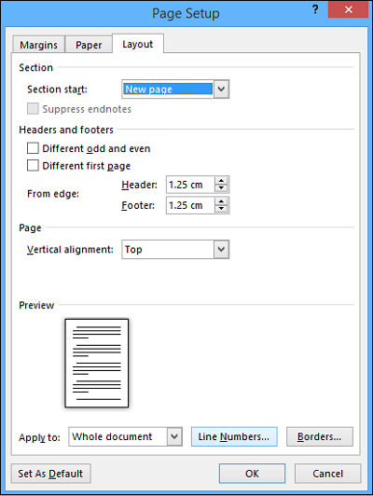
Task: Check Different first page option
Action: (x=33, y=165)
